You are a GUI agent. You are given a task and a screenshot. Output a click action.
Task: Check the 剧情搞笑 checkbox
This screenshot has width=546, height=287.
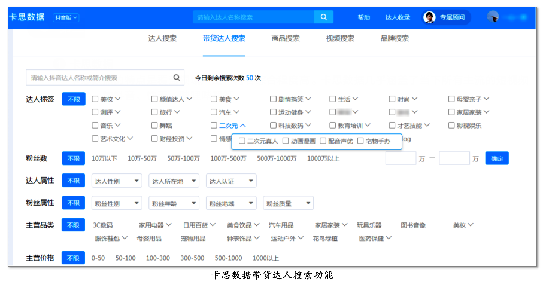tap(273, 99)
